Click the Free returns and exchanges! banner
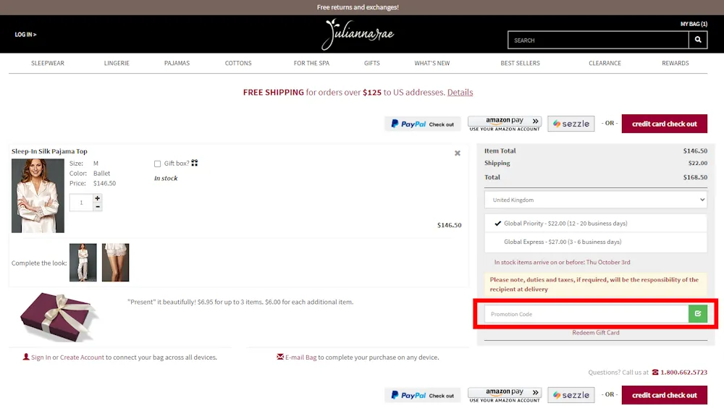 click(x=358, y=7)
